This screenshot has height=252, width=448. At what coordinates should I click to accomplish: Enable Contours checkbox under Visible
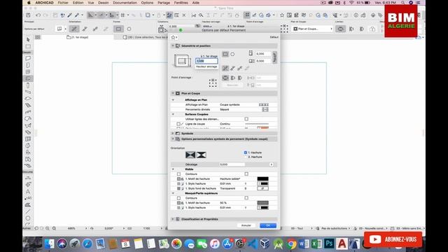(246, 174)
